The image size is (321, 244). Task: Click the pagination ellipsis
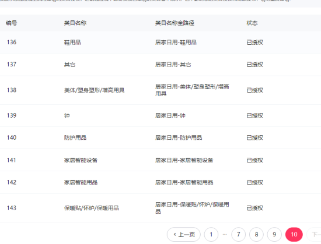(225, 235)
